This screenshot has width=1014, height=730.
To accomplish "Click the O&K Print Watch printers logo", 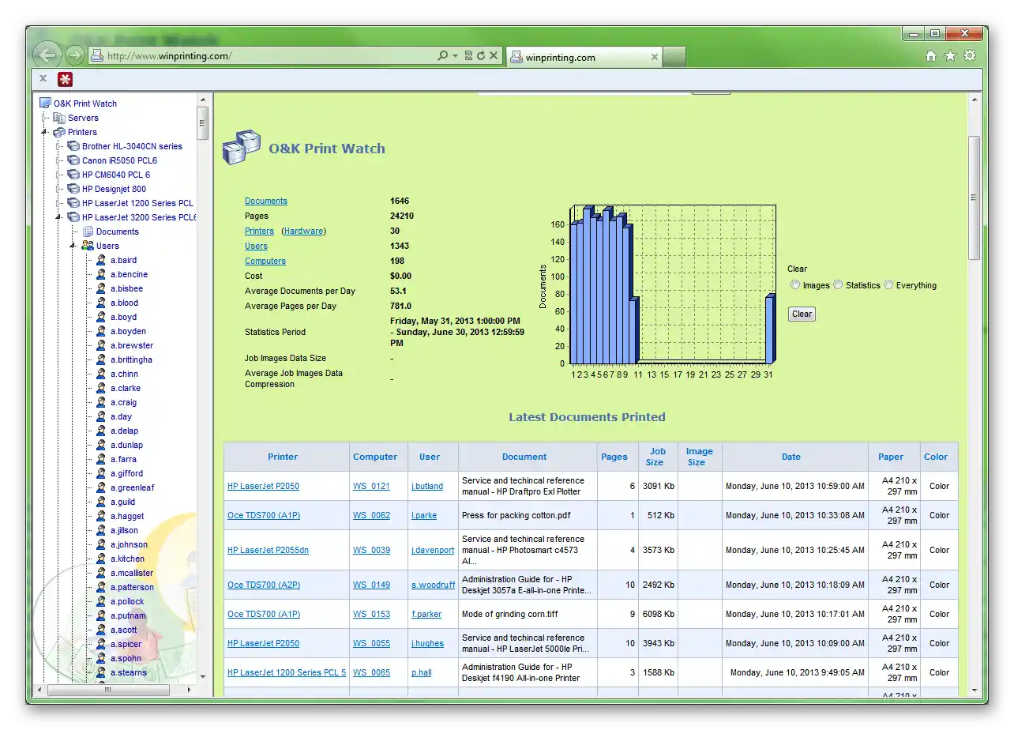I will [x=242, y=148].
